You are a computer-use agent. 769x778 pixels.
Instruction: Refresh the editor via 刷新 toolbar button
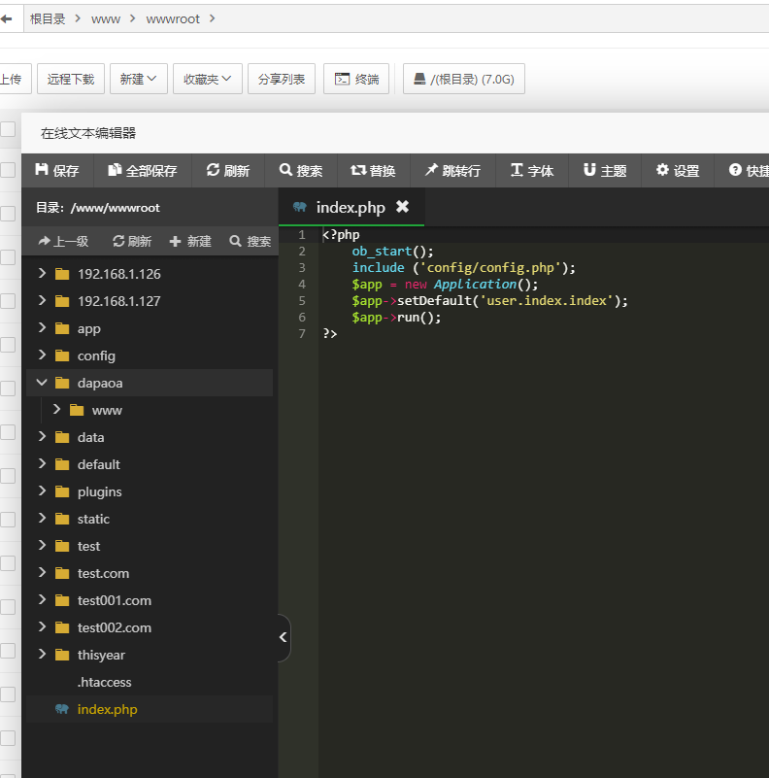pos(228,171)
